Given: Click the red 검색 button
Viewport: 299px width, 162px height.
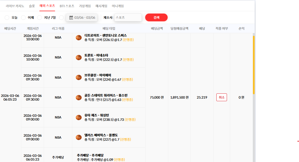Looking at the screenshot, I should coord(156,18).
